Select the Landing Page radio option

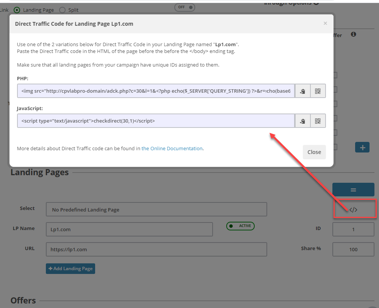(16, 10)
